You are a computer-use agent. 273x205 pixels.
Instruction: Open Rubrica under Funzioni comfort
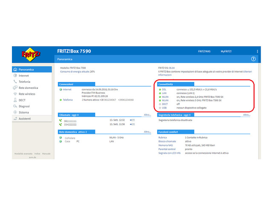pos(163,138)
